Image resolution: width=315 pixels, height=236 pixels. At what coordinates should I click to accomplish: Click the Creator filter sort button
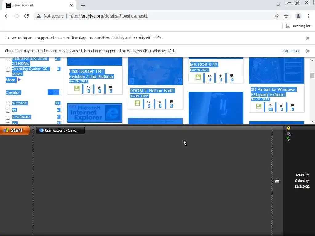tap(54, 92)
